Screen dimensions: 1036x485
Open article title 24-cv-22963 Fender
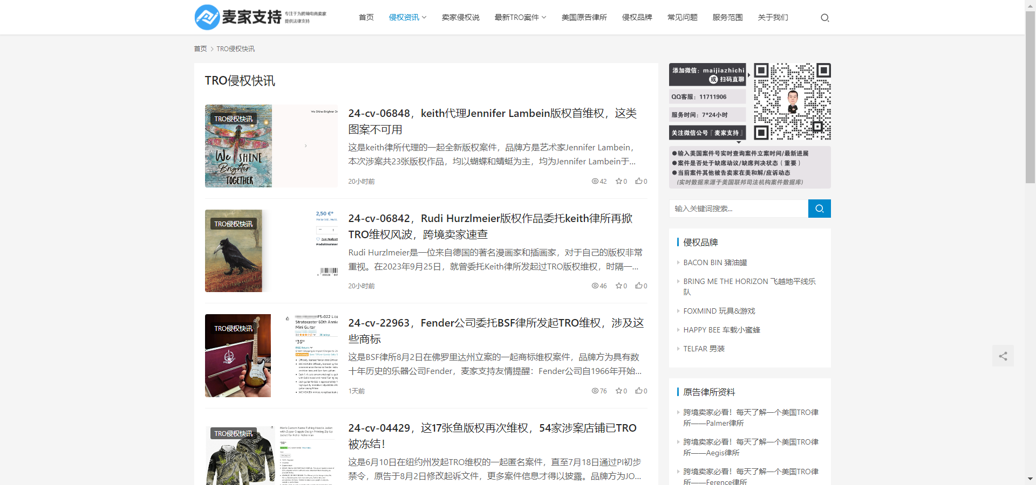click(496, 331)
